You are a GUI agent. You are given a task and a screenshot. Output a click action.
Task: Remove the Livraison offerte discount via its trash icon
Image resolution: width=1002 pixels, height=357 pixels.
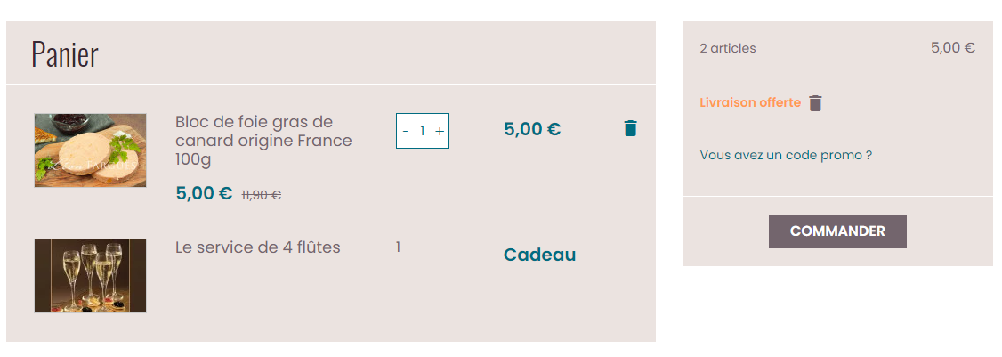[815, 103]
